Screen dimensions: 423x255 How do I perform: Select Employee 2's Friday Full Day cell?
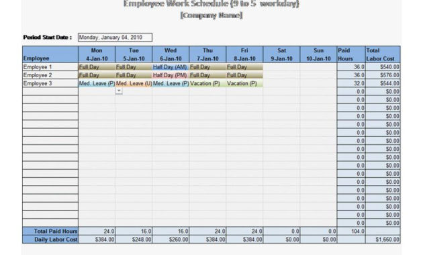[x=244, y=75]
